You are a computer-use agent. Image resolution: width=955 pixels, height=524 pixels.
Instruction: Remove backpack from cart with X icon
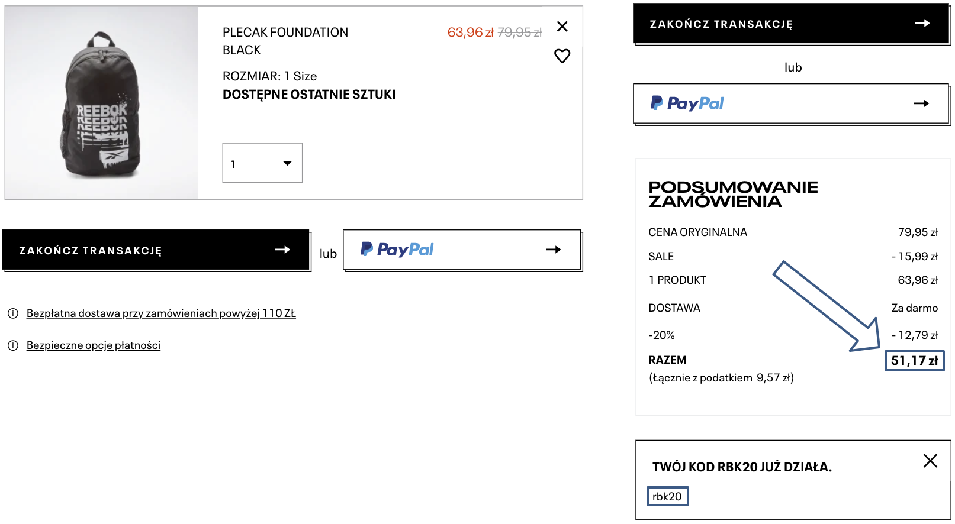pos(562,27)
